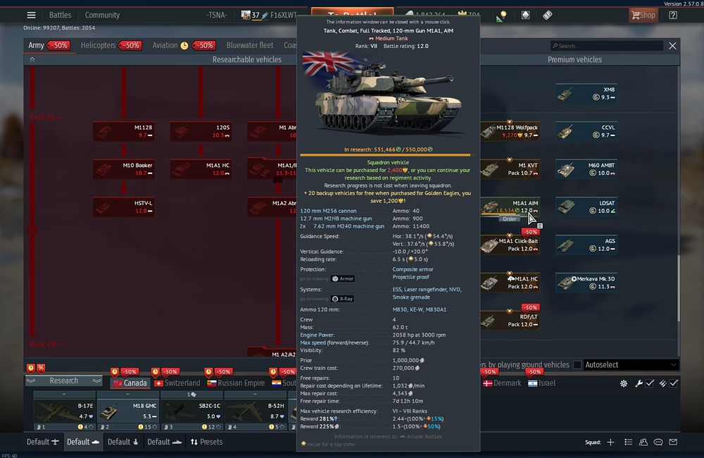Select the CCVL premium vehicle
This screenshot has width=704, height=458.
pos(586,131)
